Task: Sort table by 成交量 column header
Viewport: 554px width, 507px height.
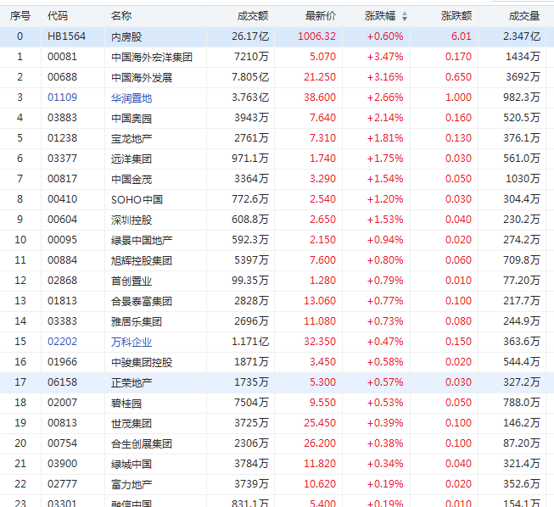Action: point(524,16)
